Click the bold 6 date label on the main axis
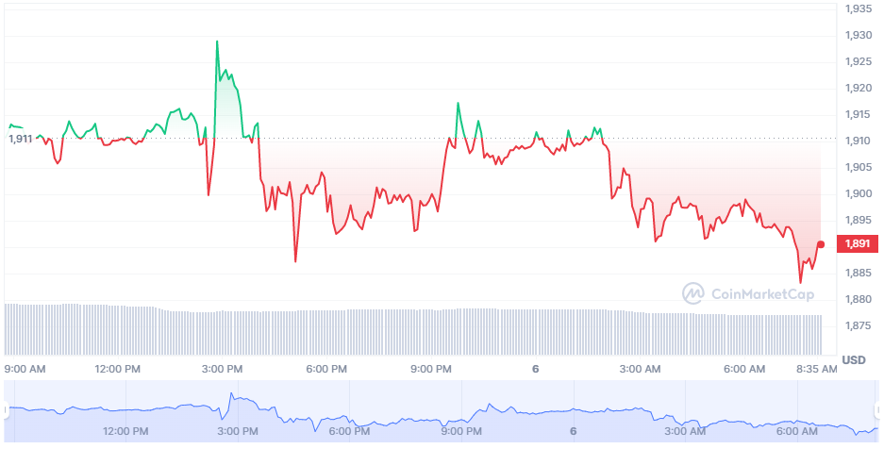Screen dimensions: 884x449 tap(535, 369)
